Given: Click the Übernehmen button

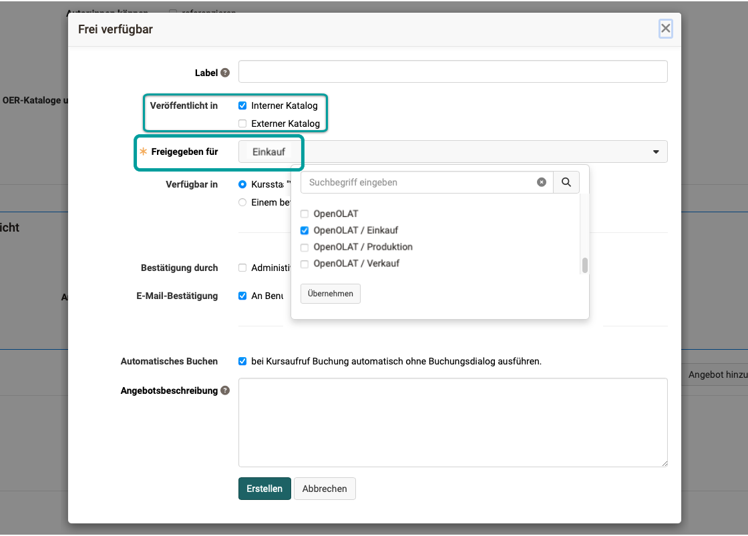Looking at the screenshot, I should tap(330, 294).
